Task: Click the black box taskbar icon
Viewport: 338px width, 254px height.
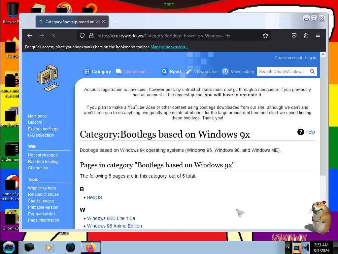Action: pos(29,247)
